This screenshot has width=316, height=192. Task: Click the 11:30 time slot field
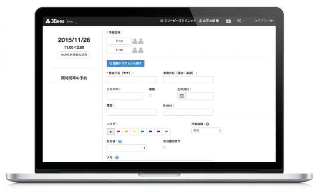[119, 50]
